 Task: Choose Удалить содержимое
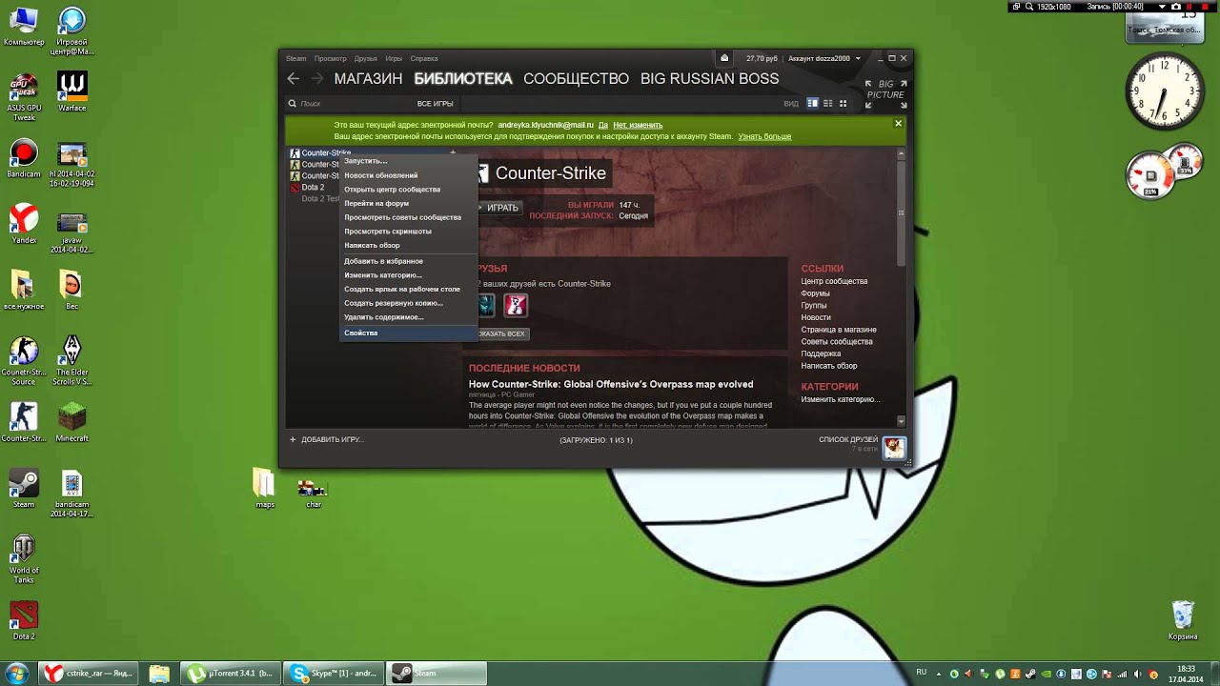click(408, 316)
